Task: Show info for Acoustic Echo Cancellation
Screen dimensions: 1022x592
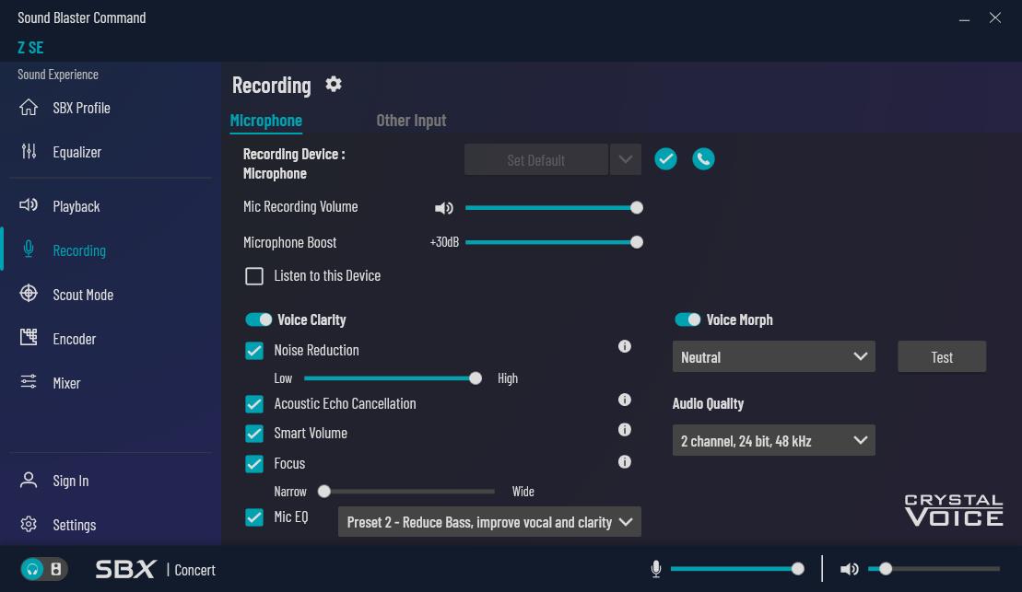Action: 624,400
